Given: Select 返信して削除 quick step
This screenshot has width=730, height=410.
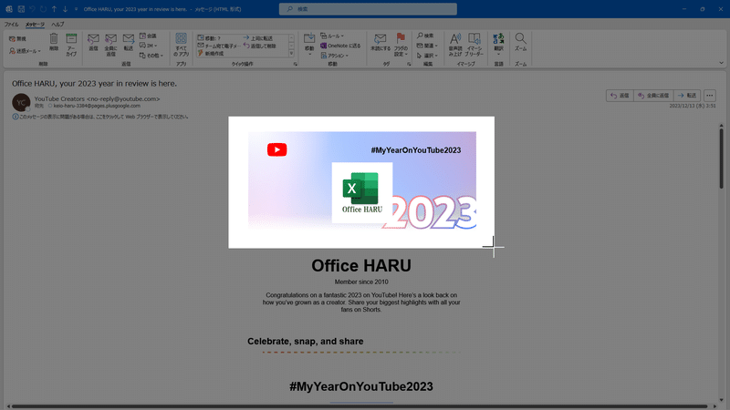Looking at the screenshot, I should (260, 46).
